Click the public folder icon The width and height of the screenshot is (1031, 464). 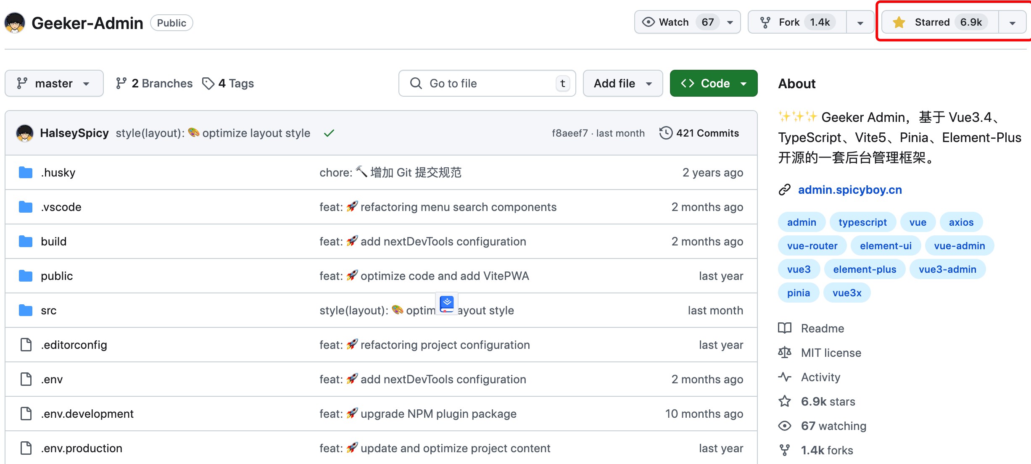click(26, 276)
